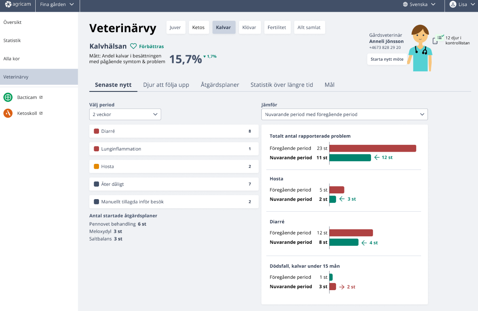Toggle the Kalvar category filter

(224, 27)
